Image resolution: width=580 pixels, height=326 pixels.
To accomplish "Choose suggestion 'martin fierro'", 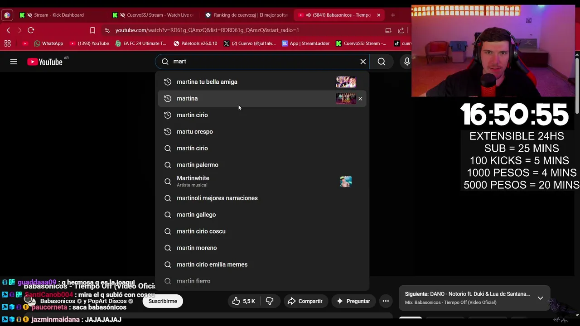I will [262, 281].
